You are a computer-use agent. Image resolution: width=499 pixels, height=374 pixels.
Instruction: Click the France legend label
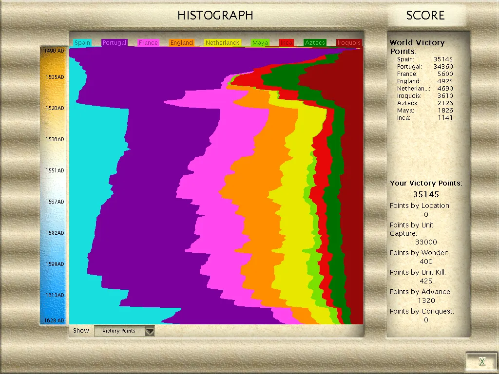tap(148, 43)
